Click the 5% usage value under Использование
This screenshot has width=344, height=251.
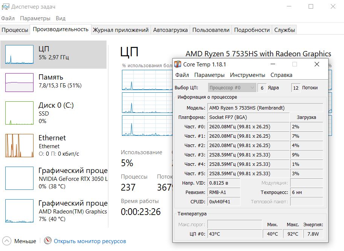click(x=127, y=163)
